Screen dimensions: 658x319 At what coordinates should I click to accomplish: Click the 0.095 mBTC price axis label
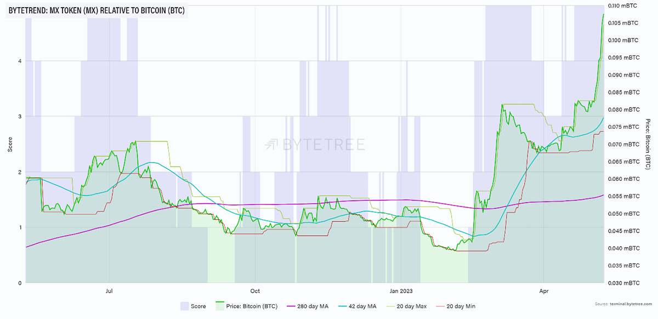tap(622, 58)
